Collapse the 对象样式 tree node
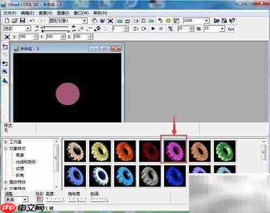 (6, 148)
